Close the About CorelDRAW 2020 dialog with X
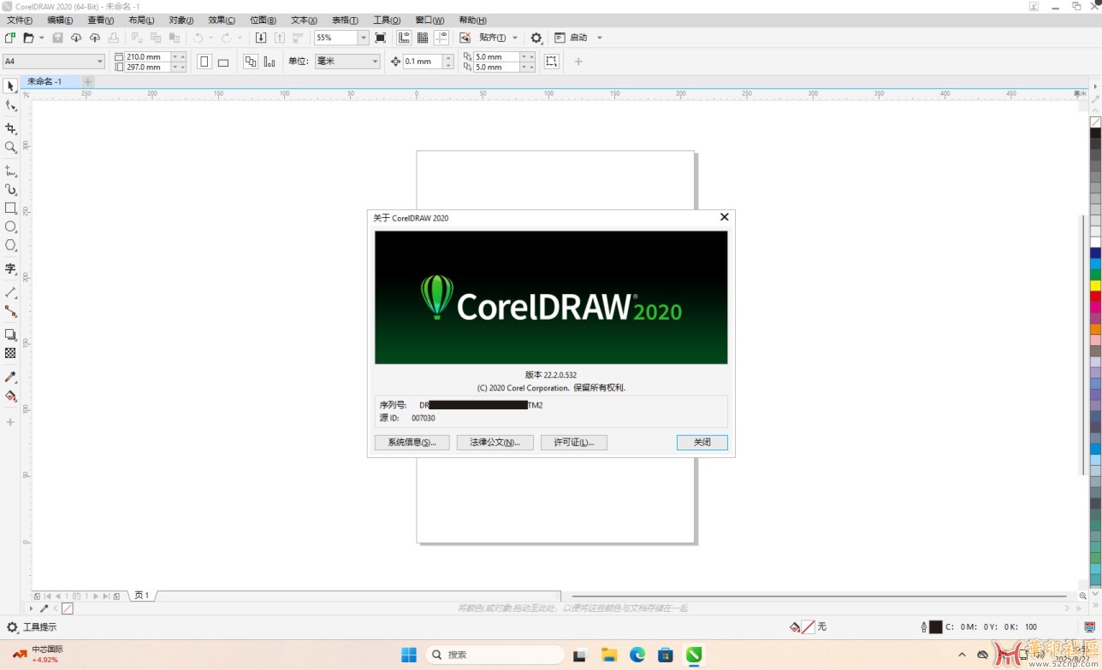The image size is (1102, 670). pos(725,217)
